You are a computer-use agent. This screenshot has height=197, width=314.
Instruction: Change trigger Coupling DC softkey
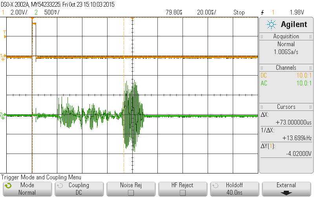pos(79,189)
